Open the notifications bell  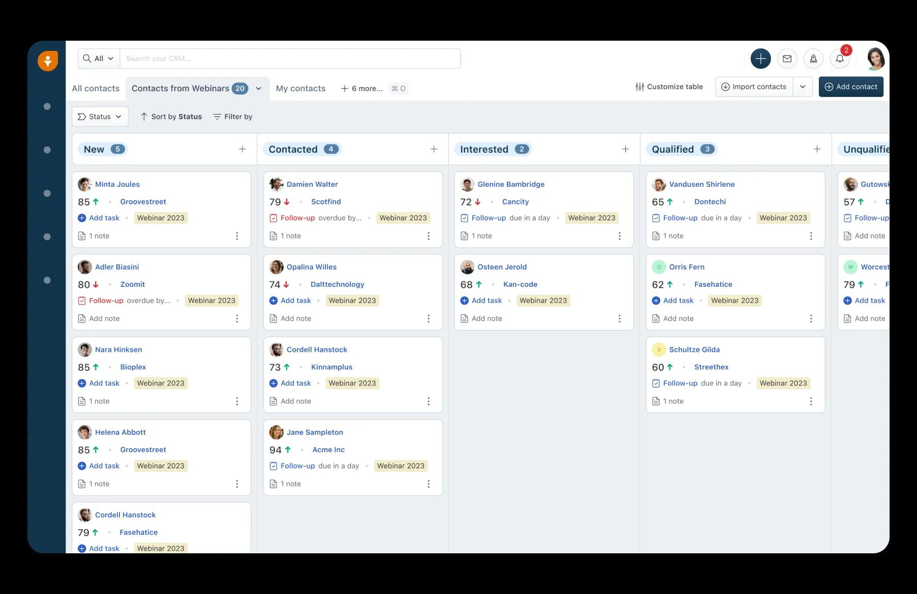(840, 58)
